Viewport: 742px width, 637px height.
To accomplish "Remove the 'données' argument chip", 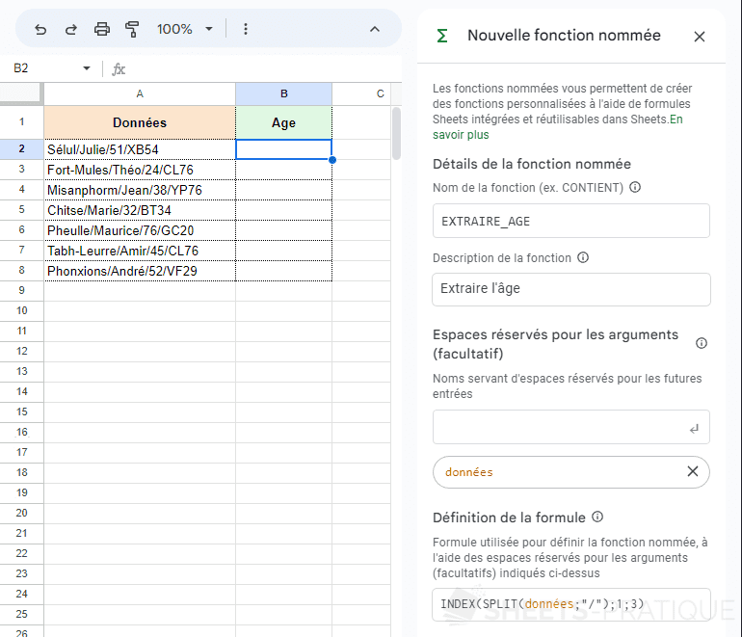I will point(692,471).
